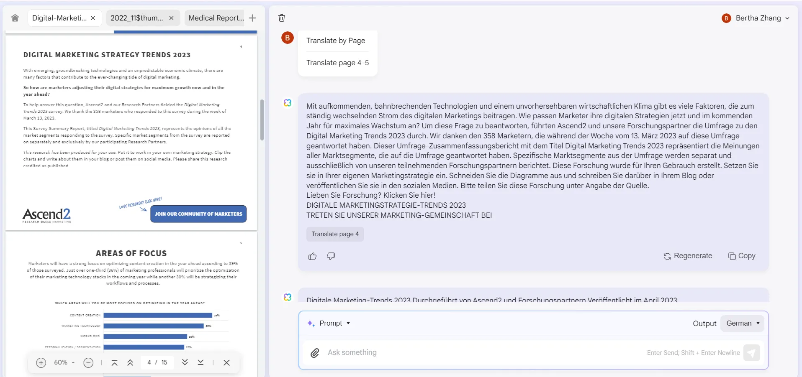Attach a file with the paperclip icon

tap(315, 353)
